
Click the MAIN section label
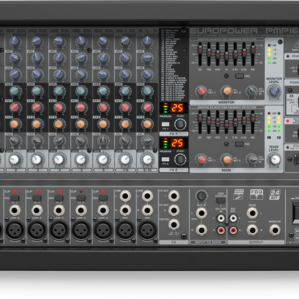tap(226, 170)
